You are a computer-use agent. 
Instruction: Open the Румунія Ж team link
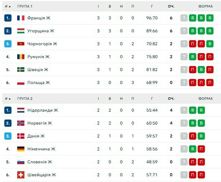[x=38, y=57]
